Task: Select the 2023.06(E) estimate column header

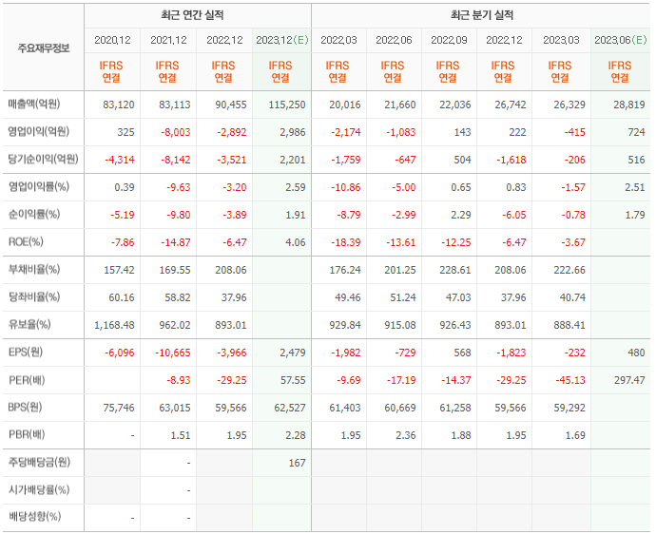Action: click(621, 40)
